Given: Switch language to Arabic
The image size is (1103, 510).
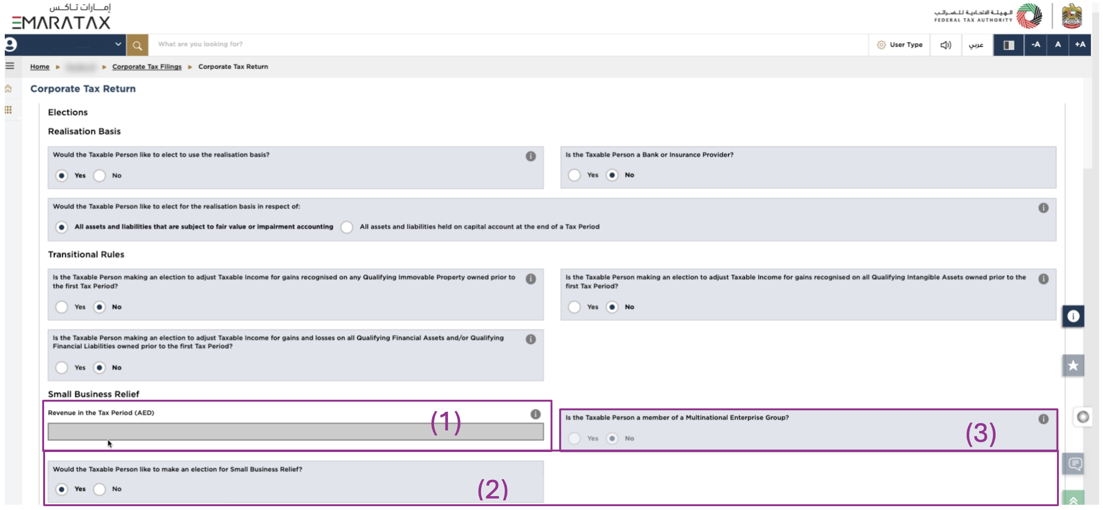Looking at the screenshot, I should [x=976, y=45].
